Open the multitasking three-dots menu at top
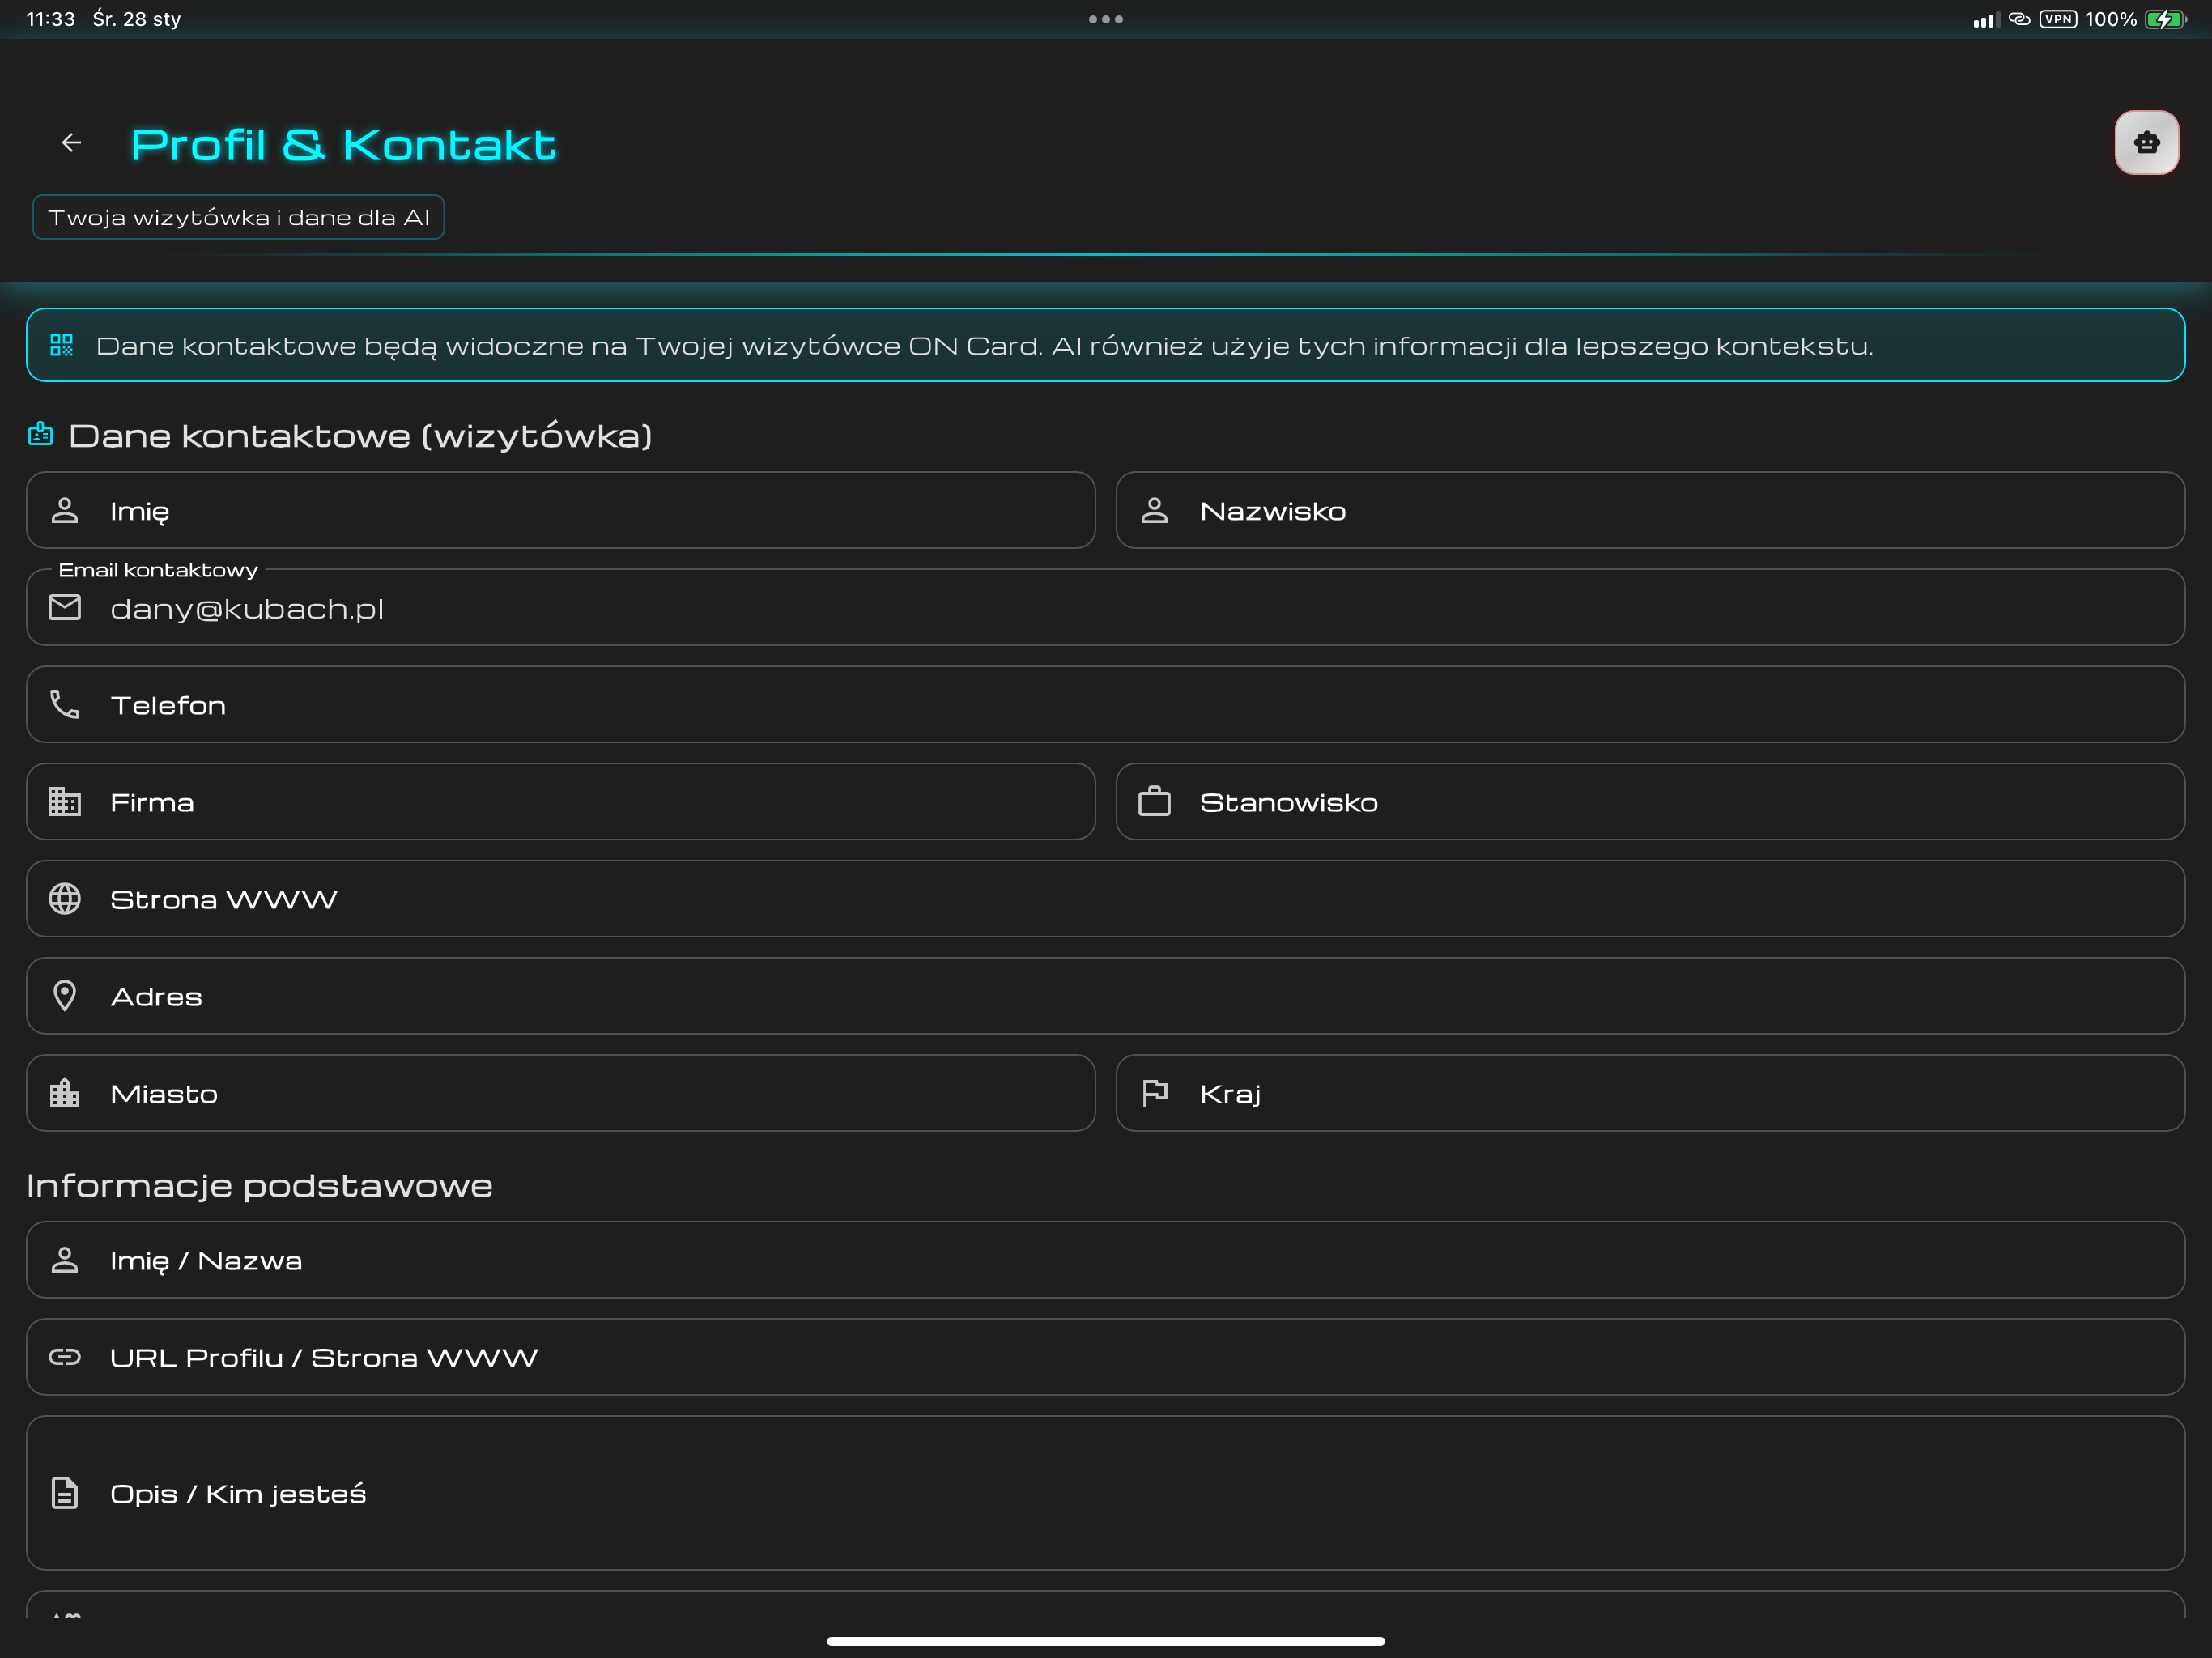The height and width of the screenshot is (1658, 2212). (1105, 19)
